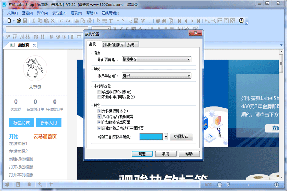Open 选项(O) menu
The height and width of the screenshot is (191, 287).
(x=76, y=13)
